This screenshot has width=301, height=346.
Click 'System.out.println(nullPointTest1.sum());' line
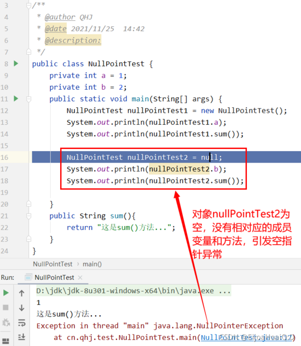(x=155, y=134)
